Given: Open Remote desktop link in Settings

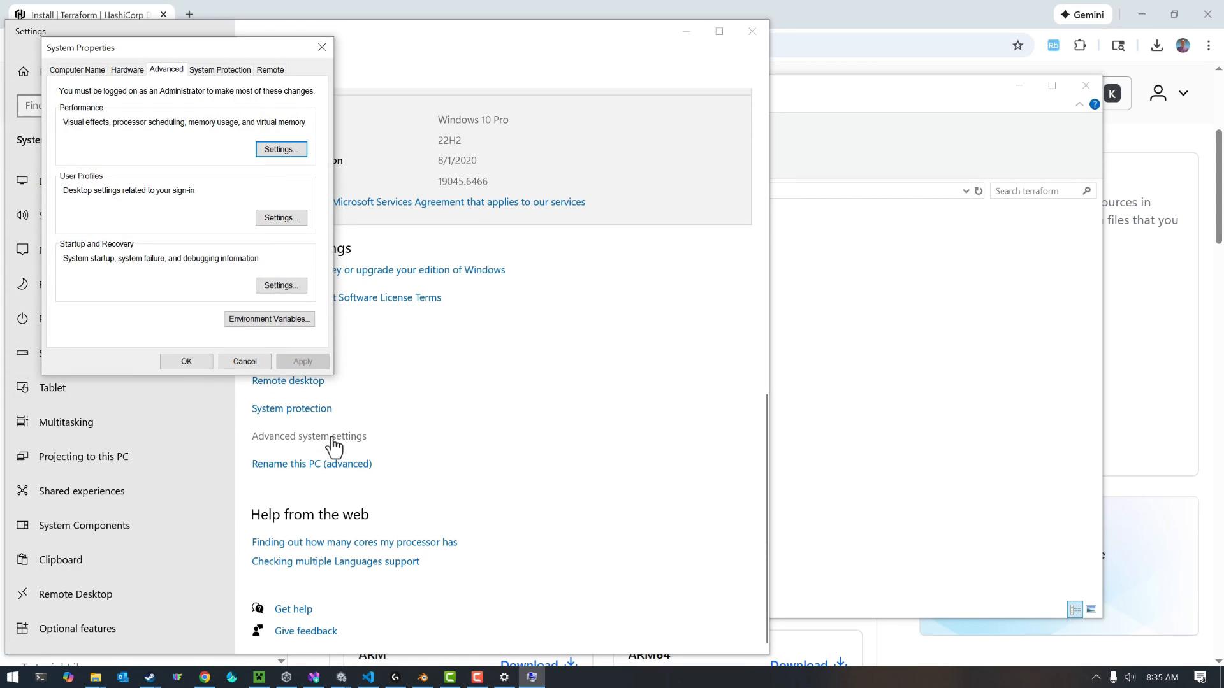Looking at the screenshot, I should [x=288, y=380].
